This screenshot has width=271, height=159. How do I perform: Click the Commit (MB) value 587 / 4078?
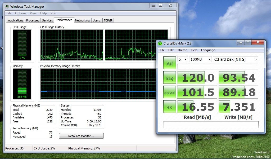94,125
